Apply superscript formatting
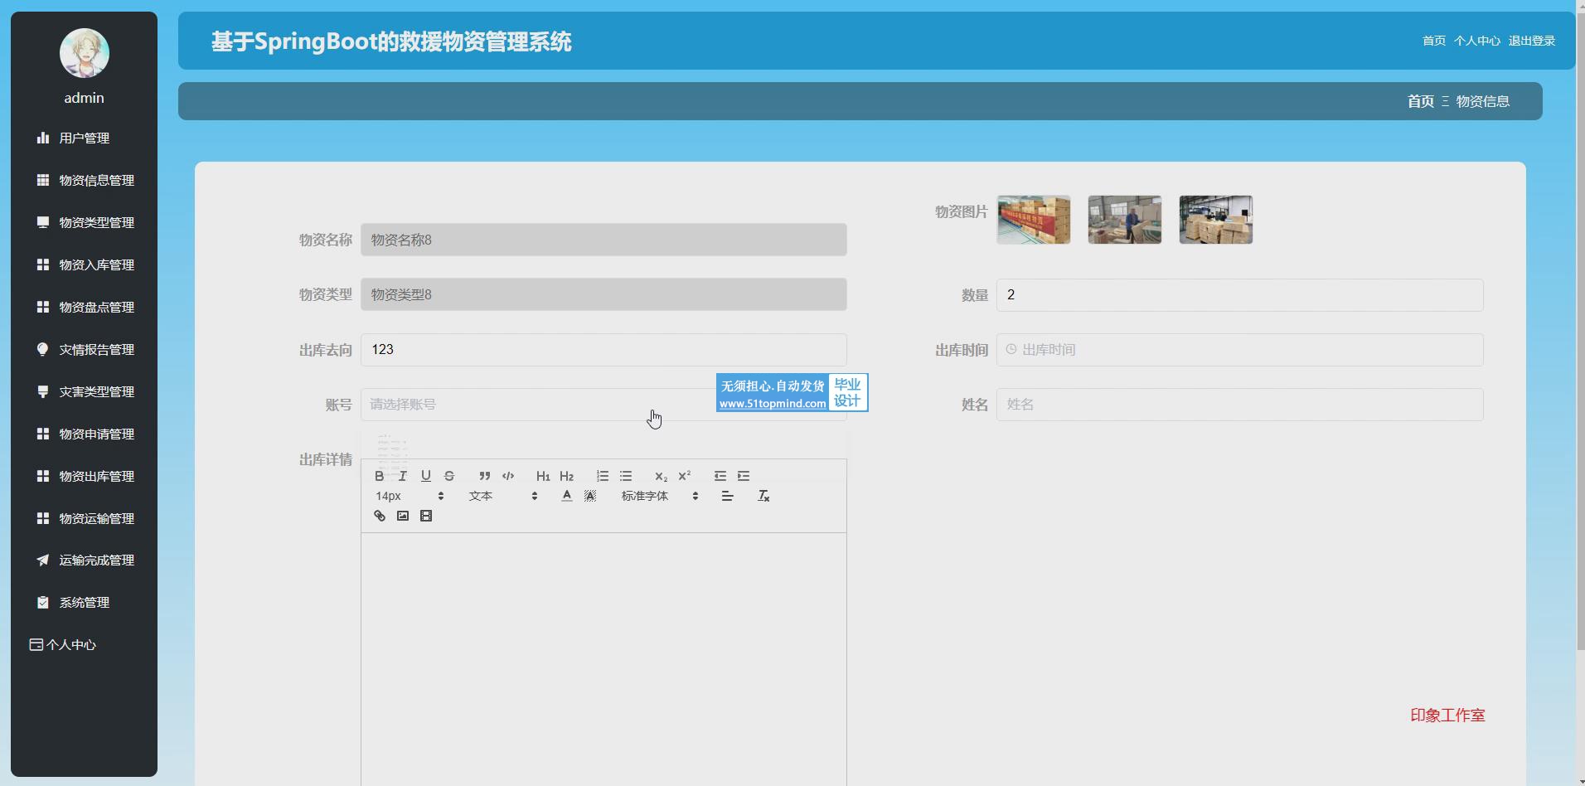The width and height of the screenshot is (1585, 786). 684,476
